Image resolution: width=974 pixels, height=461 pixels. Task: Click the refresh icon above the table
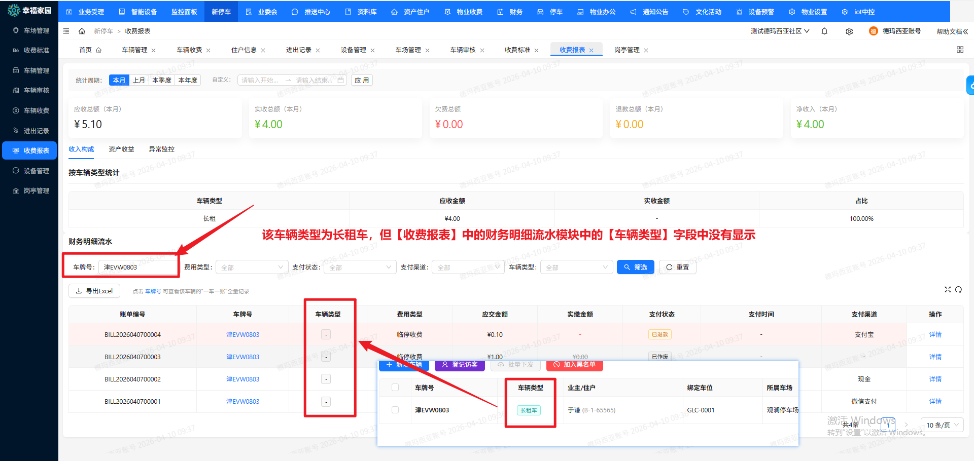958,290
